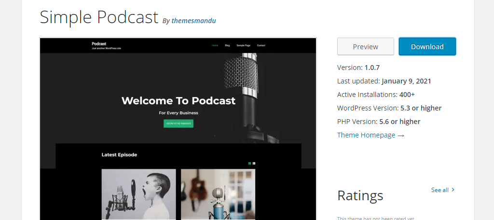Click the Download button

(x=427, y=47)
